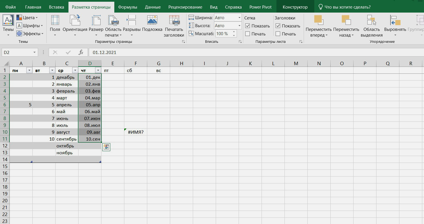Open Печатать заголовки icon
This screenshot has width=424, height=224.
pos(174,21)
